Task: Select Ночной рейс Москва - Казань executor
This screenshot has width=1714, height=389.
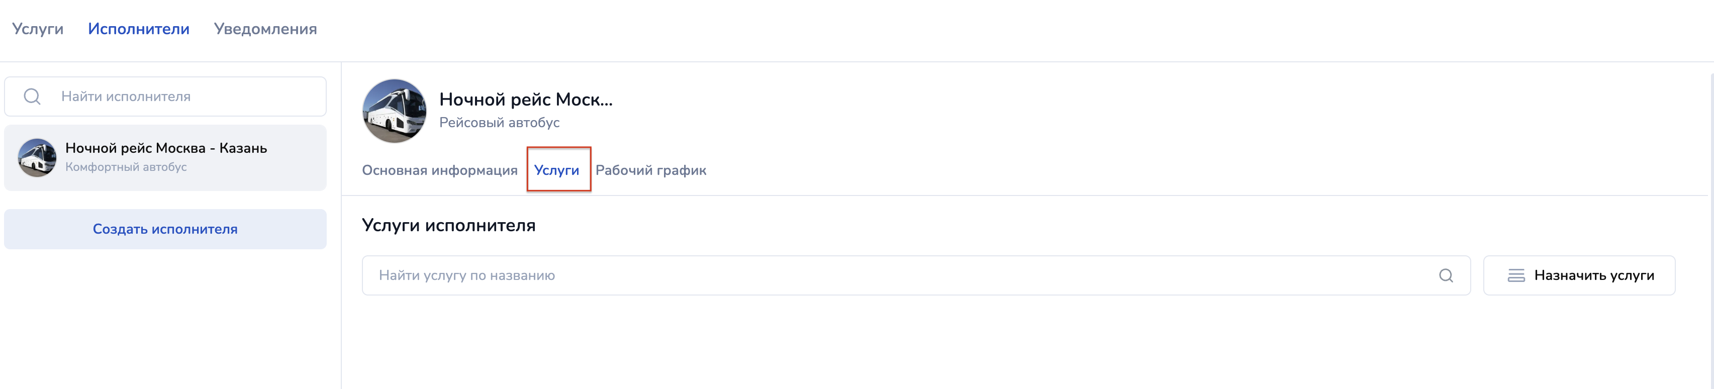Action: pyautogui.click(x=166, y=148)
